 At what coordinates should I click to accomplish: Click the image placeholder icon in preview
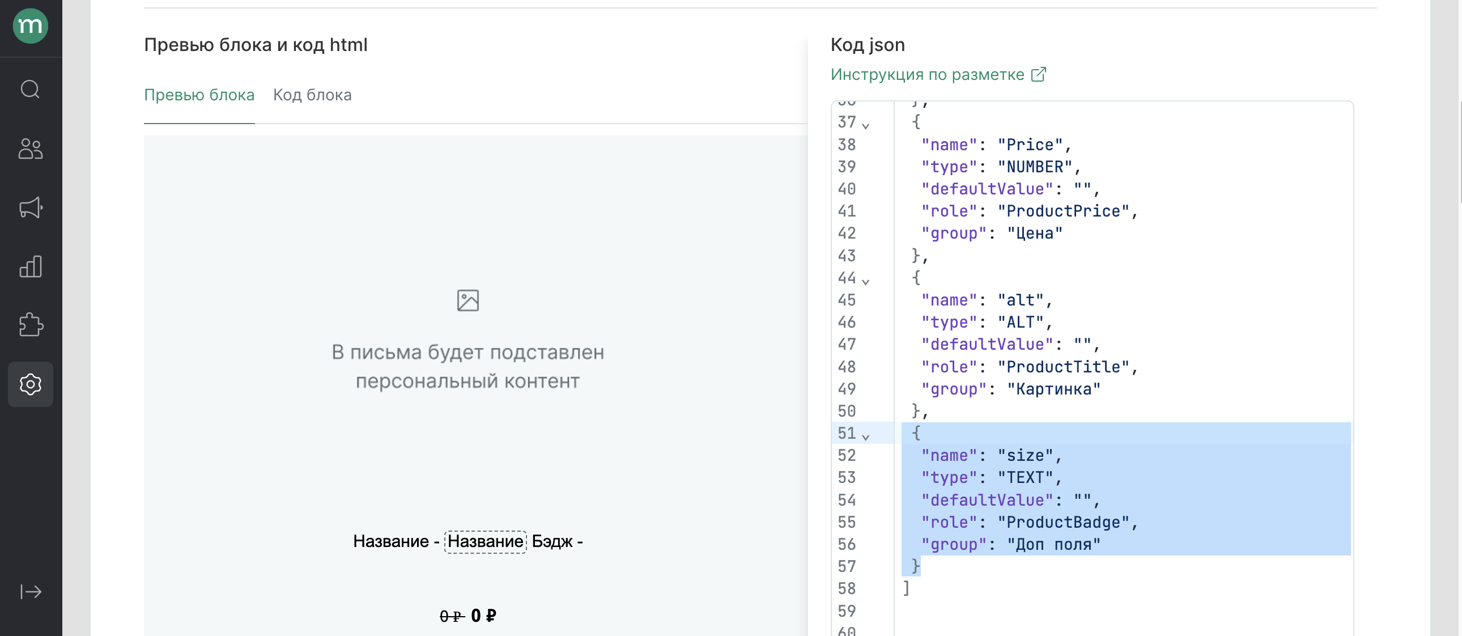(468, 300)
